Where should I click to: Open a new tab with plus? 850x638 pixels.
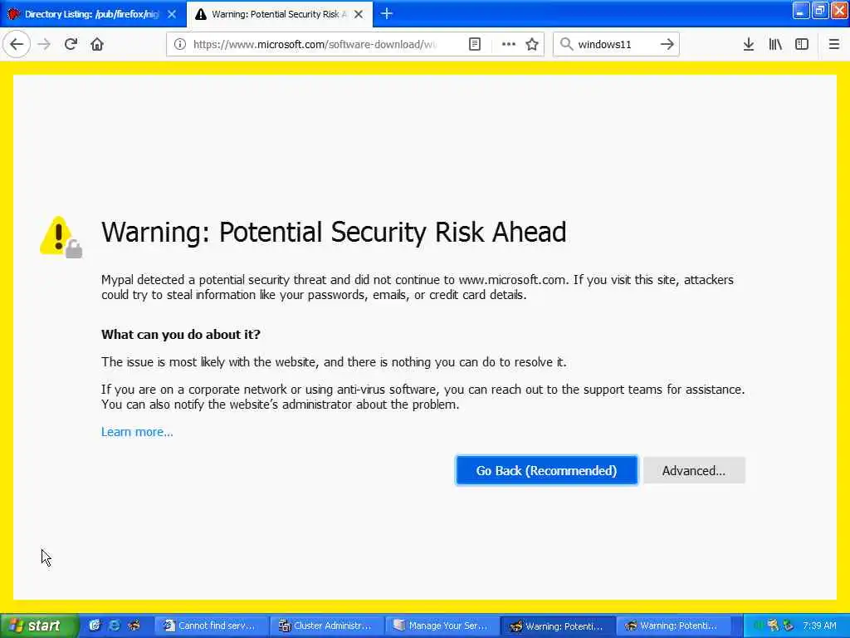(387, 13)
